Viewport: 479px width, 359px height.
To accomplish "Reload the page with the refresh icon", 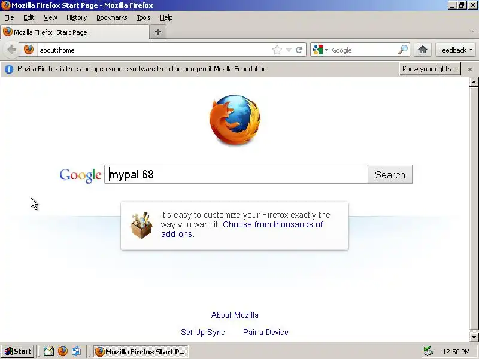I will pyautogui.click(x=299, y=50).
